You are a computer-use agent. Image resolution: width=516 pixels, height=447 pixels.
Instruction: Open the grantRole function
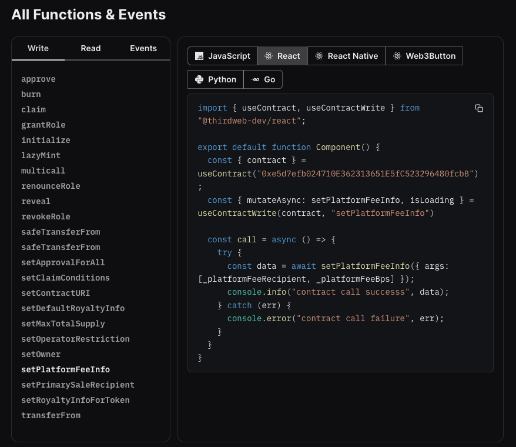[43, 125]
